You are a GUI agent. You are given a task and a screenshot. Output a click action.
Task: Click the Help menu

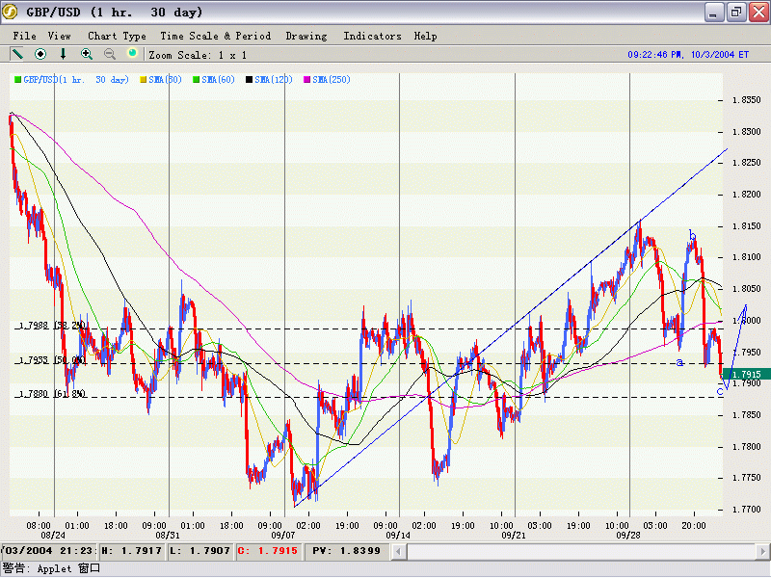coord(425,36)
